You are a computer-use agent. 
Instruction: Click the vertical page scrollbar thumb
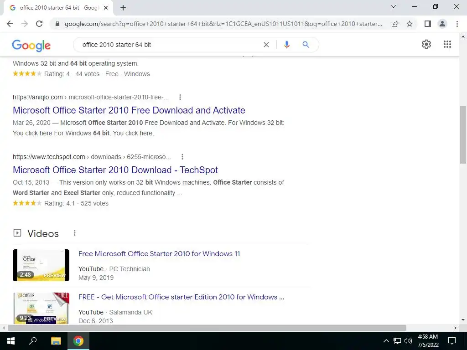pos(463,134)
